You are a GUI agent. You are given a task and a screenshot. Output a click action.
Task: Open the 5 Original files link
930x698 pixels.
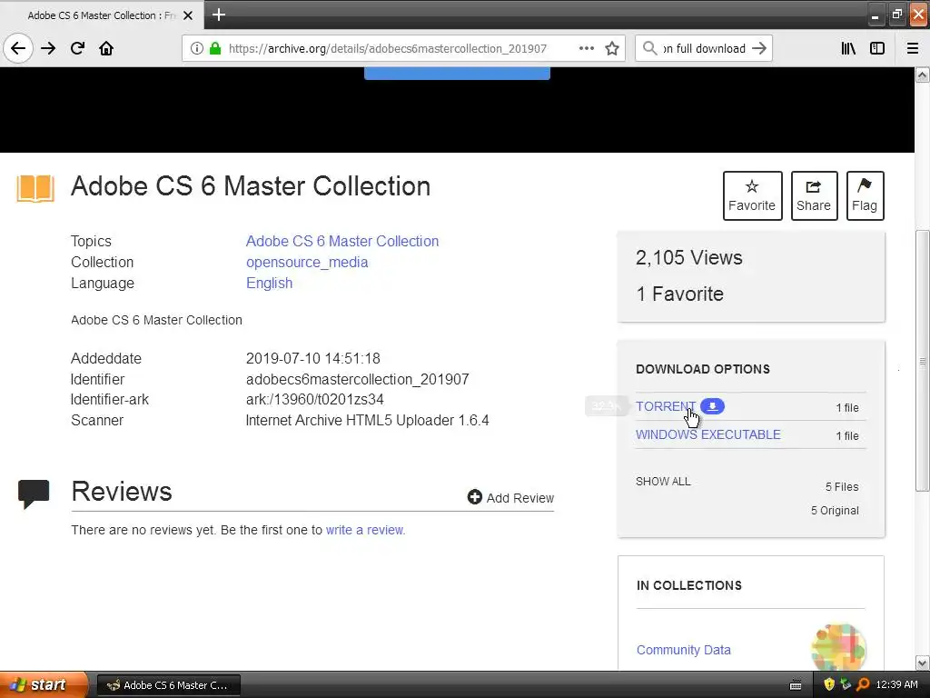coord(835,511)
